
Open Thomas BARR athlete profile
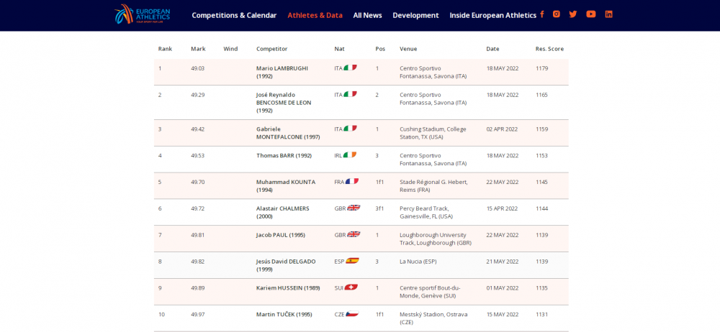[284, 155]
